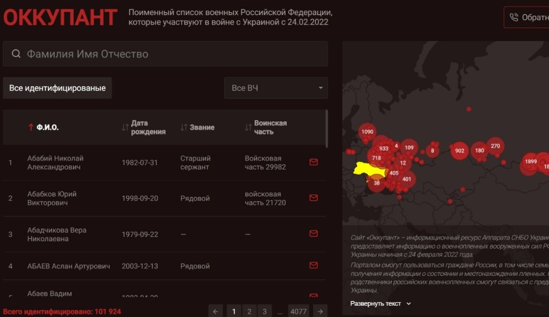Image resolution: width=549 pixels, height=317 pixels.
Task: Jump to last page 4077
Action: pos(298,311)
